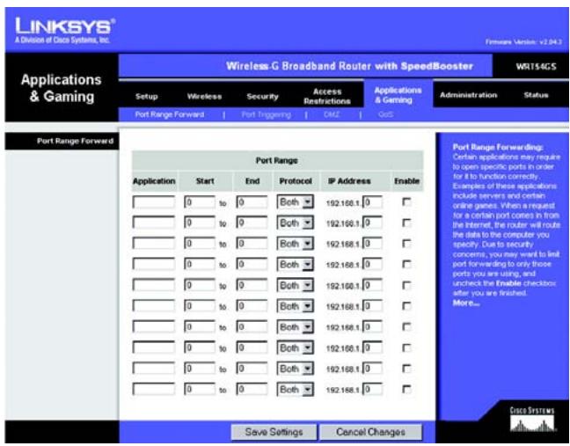Tick the Enable checkbox in the first row
Image resolution: width=570 pixels, height=446 pixels.
406,201
